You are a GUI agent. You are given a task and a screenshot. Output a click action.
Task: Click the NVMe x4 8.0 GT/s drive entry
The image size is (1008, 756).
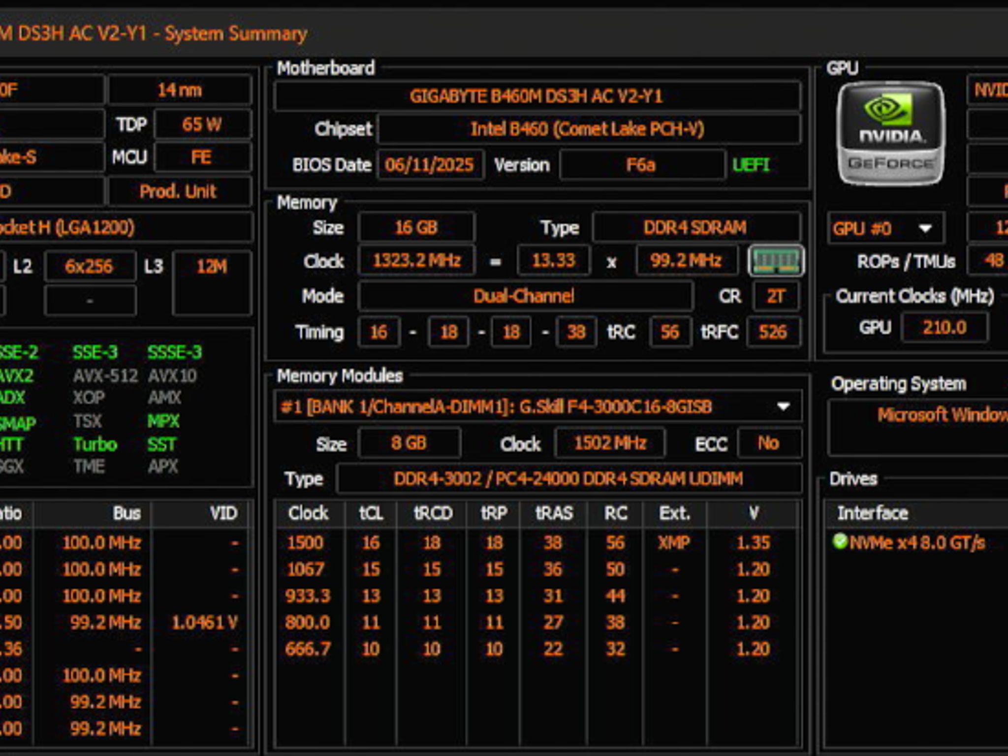918,542
